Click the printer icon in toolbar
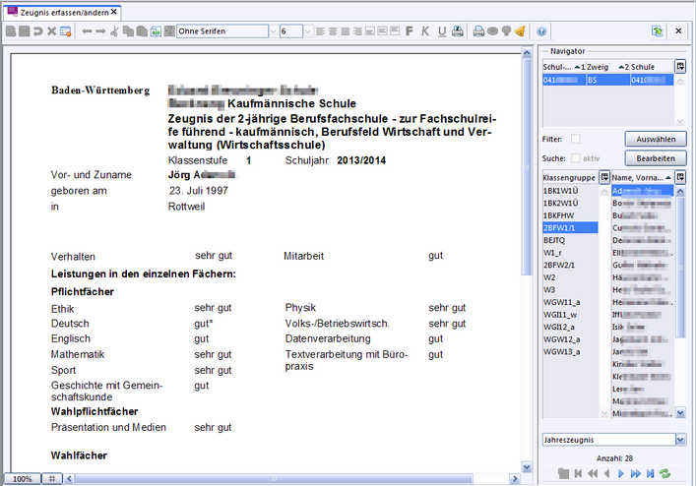The height and width of the screenshot is (486, 696). pos(478,31)
